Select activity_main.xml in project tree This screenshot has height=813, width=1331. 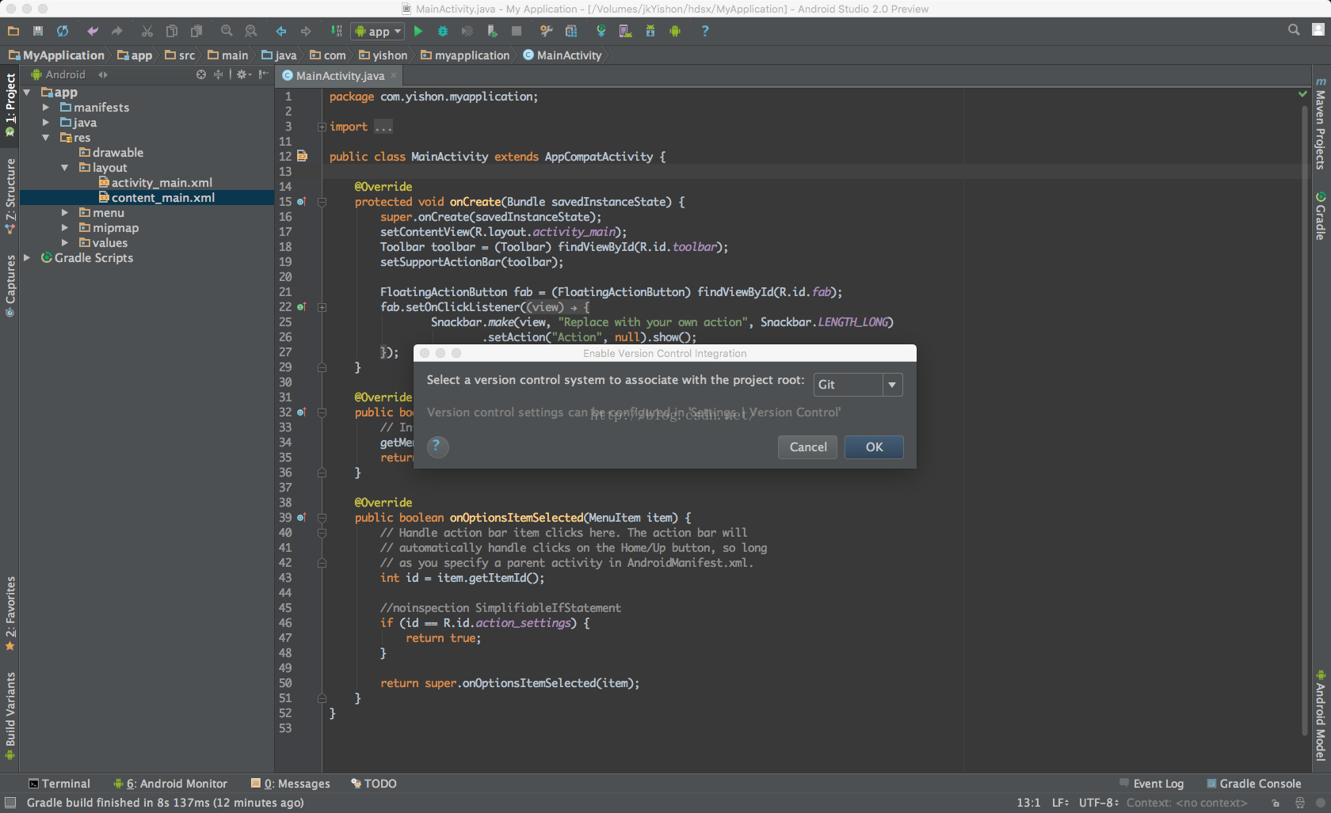(155, 183)
